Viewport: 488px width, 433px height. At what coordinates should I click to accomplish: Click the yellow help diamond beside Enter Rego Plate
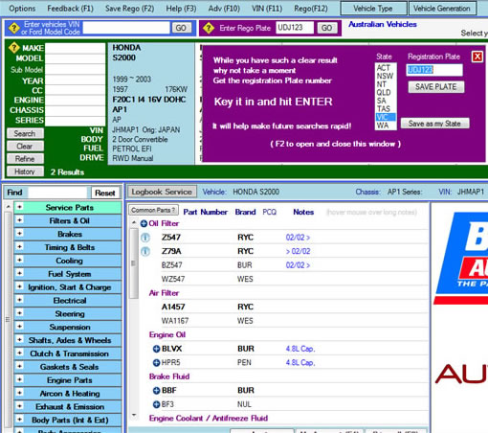point(209,28)
